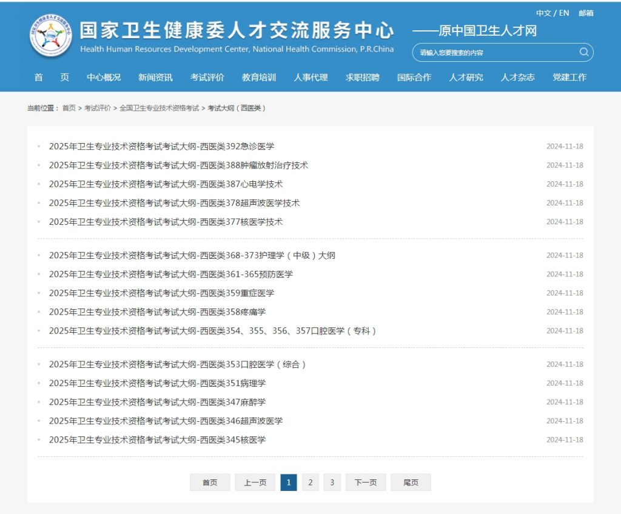Open the 353口腔医学（综合）exam outline
The width and height of the screenshot is (621, 514).
tap(176, 364)
